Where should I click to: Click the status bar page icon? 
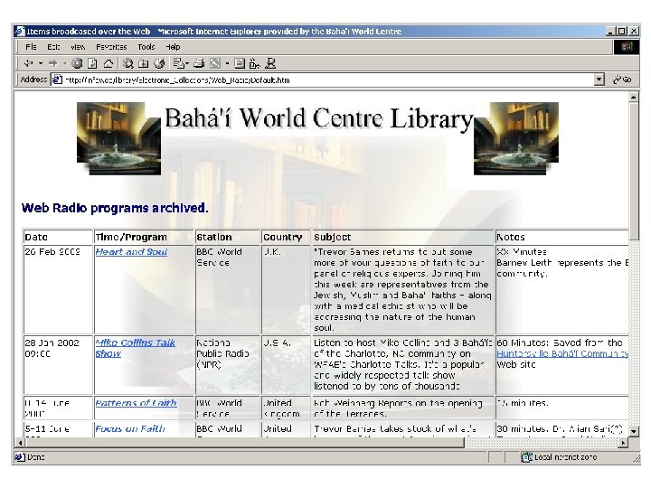pos(20,457)
